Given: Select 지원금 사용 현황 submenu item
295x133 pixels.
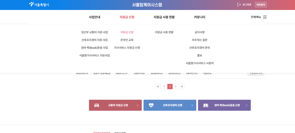Looking at the screenshot, I should (x=164, y=32).
